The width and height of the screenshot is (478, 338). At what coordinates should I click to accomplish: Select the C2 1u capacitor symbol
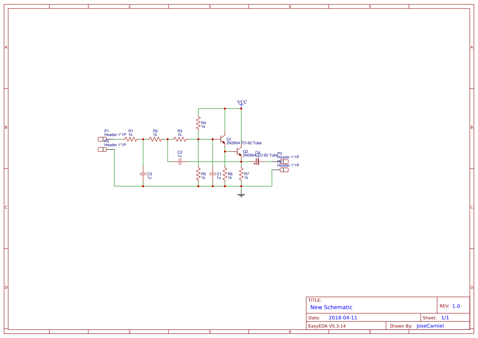point(180,161)
